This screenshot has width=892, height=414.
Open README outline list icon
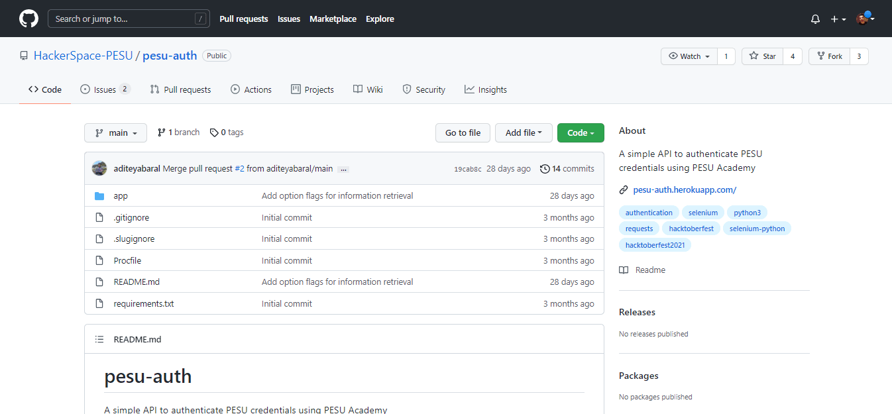click(x=99, y=339)
